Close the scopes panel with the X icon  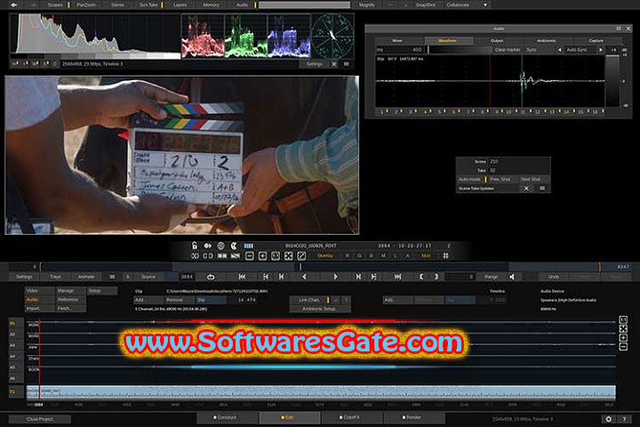pos(334,64)
